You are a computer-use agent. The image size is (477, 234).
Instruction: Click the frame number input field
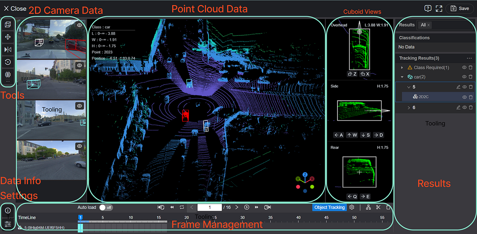tap(209, 207)
